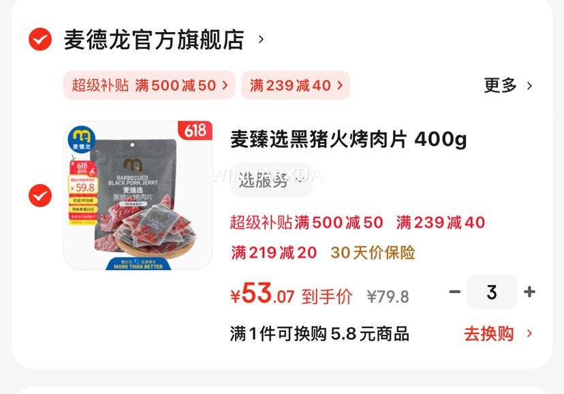Deselect the 黑猪火烤肉片 item checkbox
Viewport: 564px width, 394px height.
(40, 196)
